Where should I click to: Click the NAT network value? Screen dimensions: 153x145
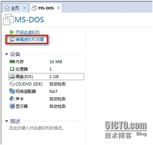click(53, 92)
